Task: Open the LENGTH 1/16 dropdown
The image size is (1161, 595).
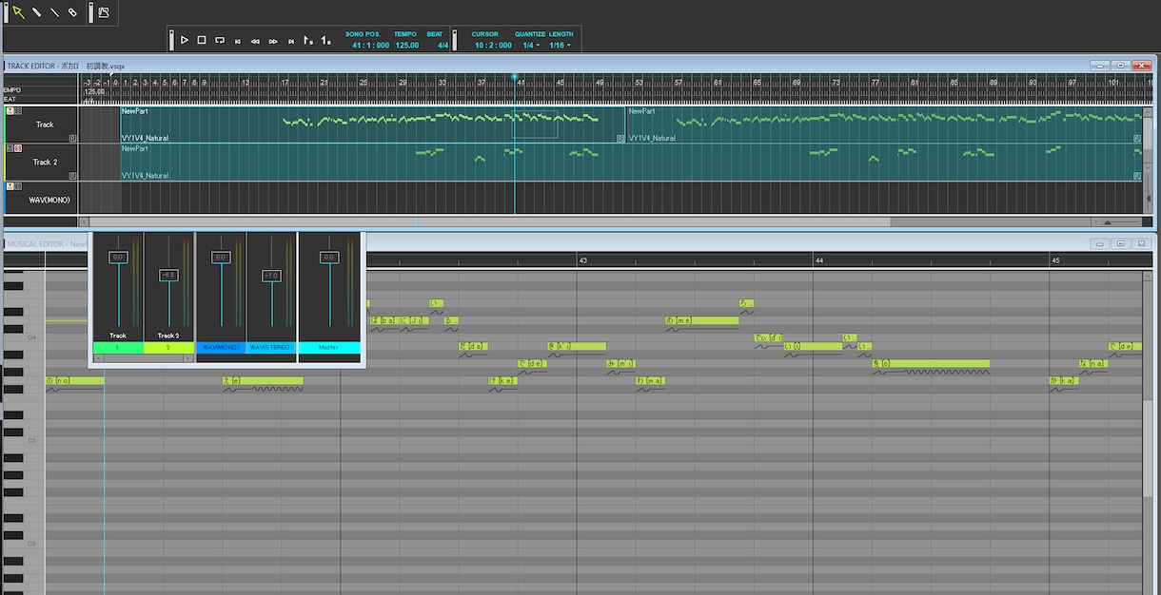Action: [x=561, y=45]
